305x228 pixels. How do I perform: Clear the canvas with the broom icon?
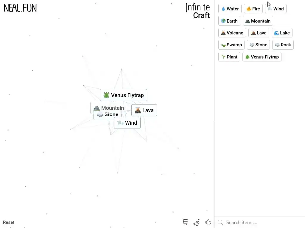coord(197,222)
